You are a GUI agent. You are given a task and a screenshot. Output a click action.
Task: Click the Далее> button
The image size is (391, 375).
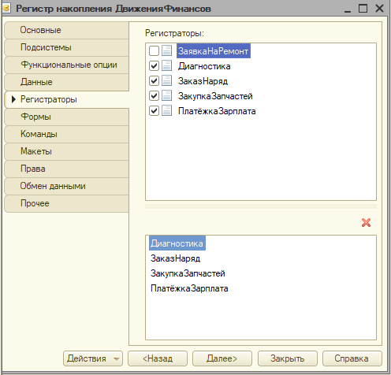pyautogui.click(x=222, y=358)
